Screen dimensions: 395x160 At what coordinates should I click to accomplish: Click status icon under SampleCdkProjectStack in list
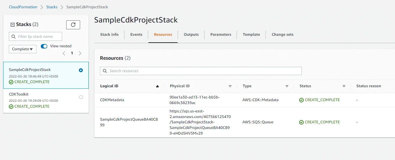[x=11, y=82]
